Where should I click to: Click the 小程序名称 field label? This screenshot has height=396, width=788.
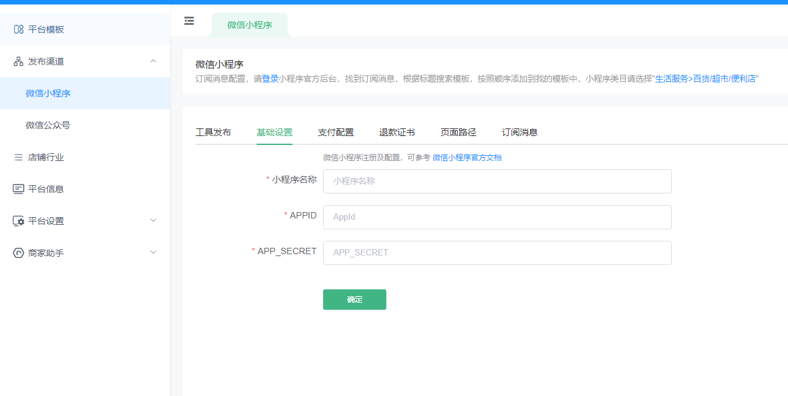tap(294, 179)
